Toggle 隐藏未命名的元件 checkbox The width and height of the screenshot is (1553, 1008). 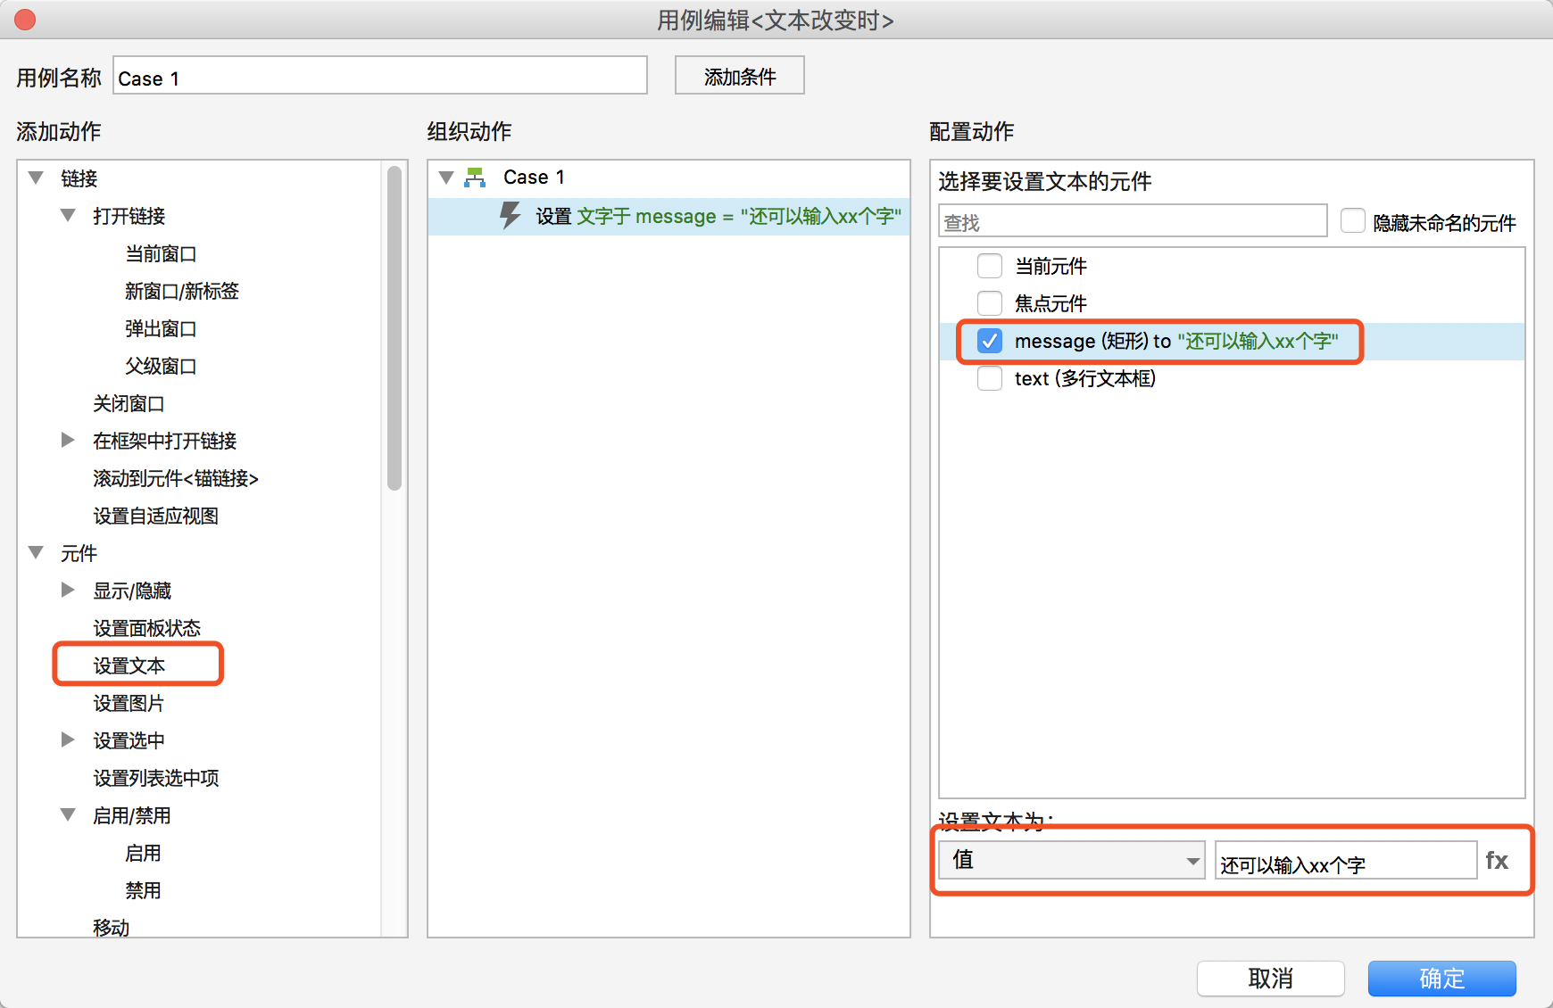point(1353,221)
